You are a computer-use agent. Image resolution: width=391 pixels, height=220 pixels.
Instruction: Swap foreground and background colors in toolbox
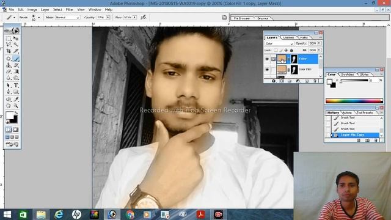pyautogui.click(x=16, y=112)
